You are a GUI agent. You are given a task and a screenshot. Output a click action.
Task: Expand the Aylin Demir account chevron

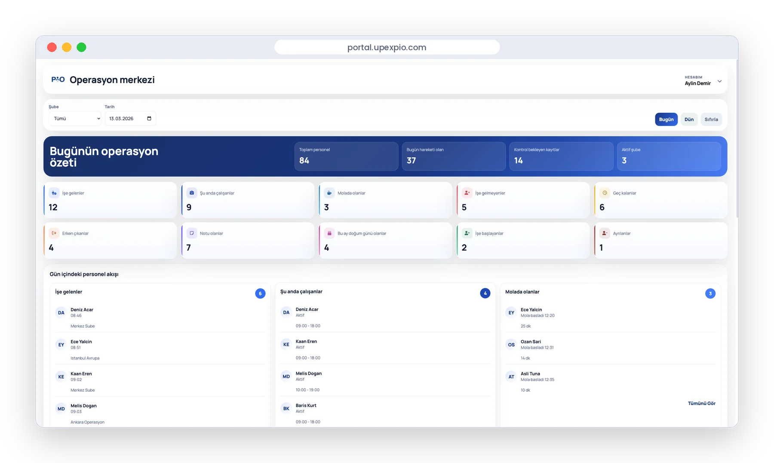coord(719,81)
